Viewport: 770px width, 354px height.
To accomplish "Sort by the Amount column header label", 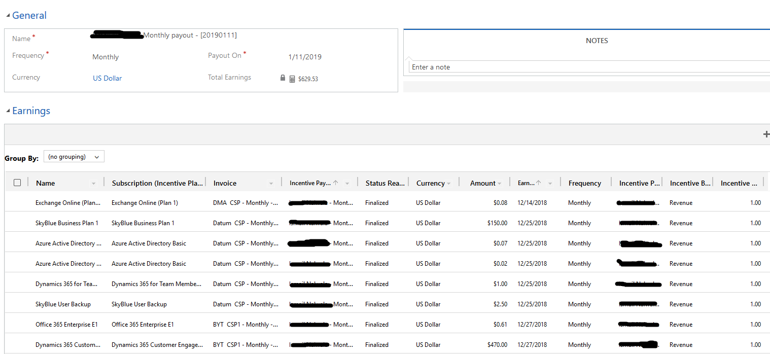I will (482, 183).
